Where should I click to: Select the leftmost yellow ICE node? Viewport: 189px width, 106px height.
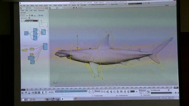point(25,50)
